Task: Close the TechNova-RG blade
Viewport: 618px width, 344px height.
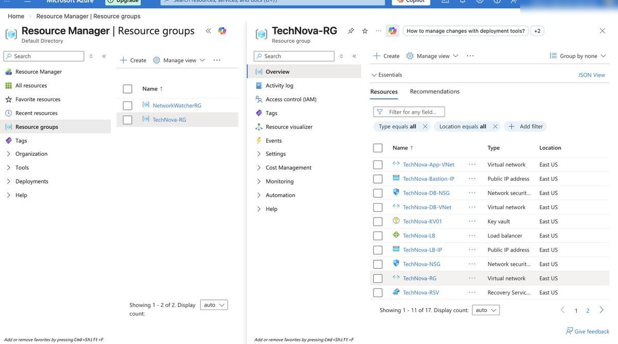Action: [603, 31]
